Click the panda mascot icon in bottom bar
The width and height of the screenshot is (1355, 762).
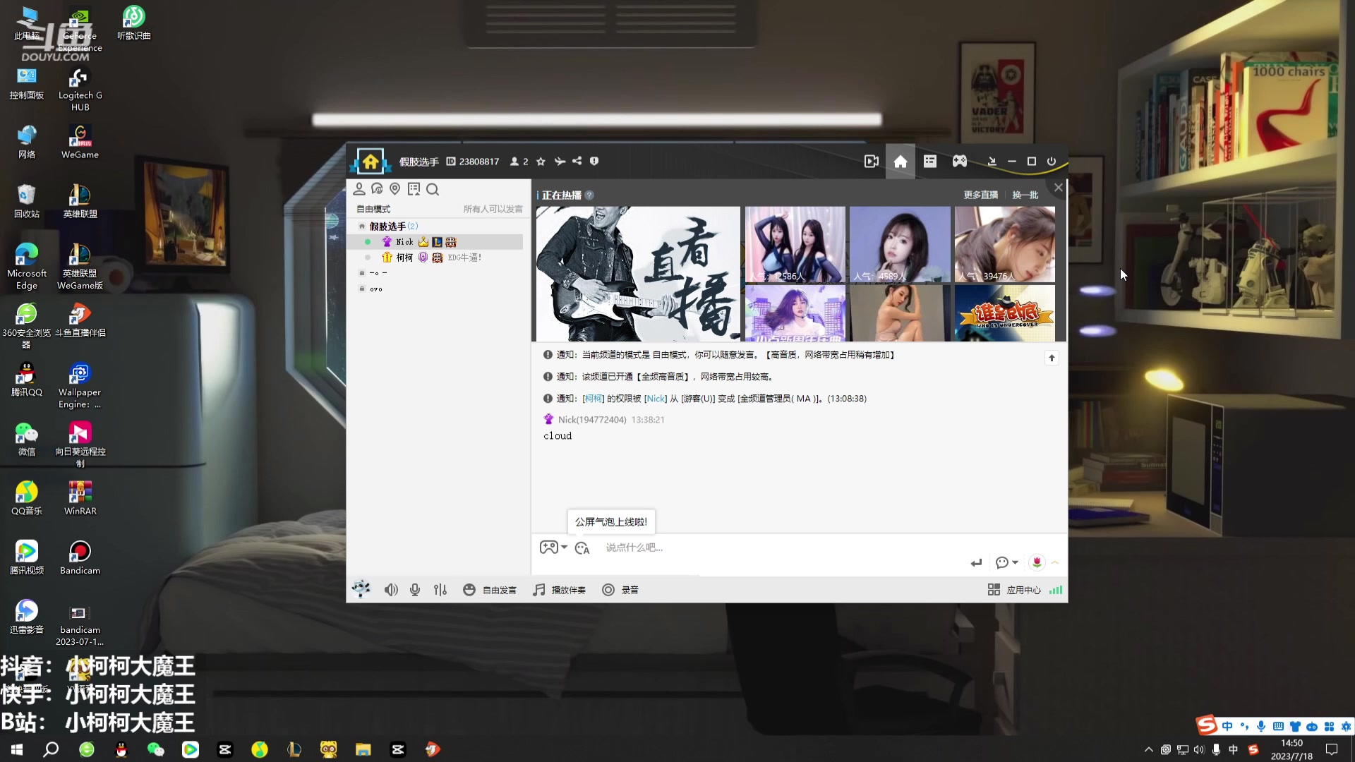[x=361, y=590]
